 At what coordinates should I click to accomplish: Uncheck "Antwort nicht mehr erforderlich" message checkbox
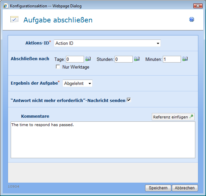click(129, 100)
